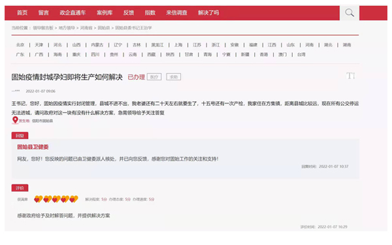Click the red 评价 section label
This screenshot has height=245, width=392.
click(20, 188)
